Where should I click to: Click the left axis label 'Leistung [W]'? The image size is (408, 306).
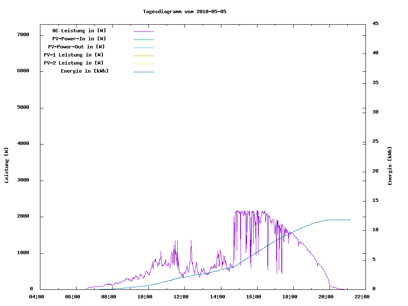pos(6,165)
